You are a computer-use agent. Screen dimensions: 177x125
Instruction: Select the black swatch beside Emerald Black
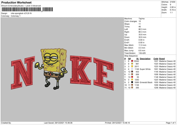(x=132, y=82)
